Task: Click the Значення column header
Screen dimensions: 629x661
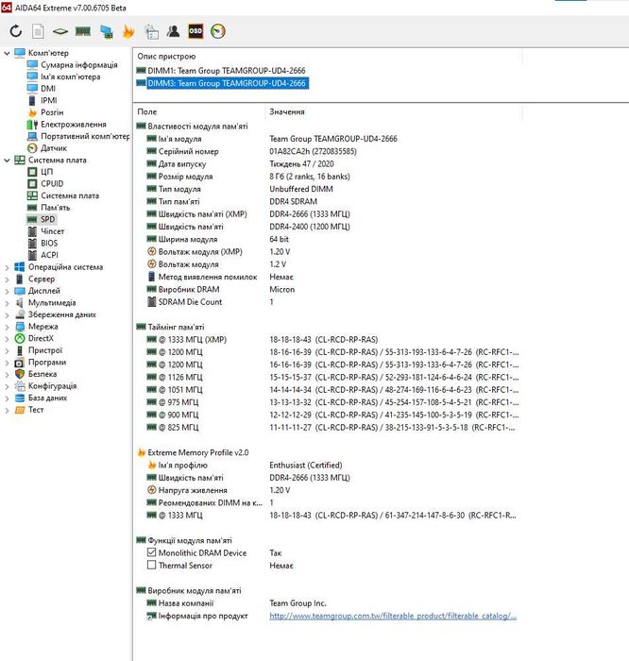Action: [287, 111]
